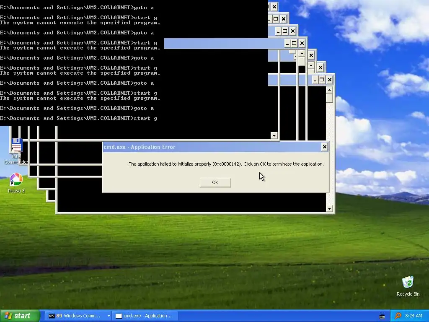Click OK in the Application Error dialog

pos(215,182)
